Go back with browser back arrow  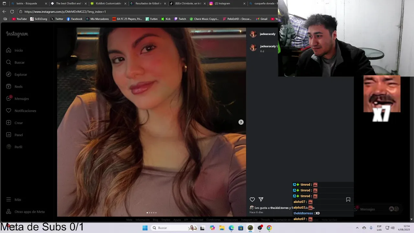pyautogui.click(x=4, y=12)
